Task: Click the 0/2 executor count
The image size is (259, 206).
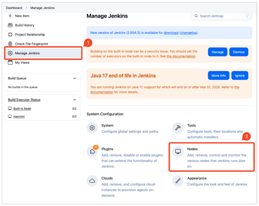Action: coord(74,108)
